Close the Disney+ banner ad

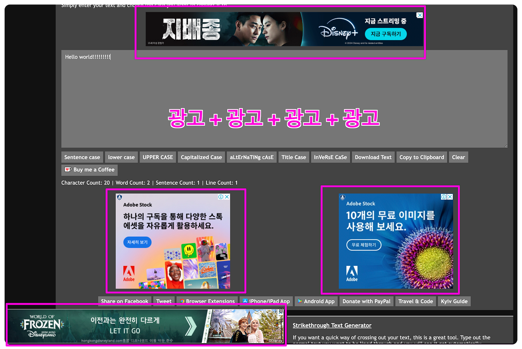coord(419,15)
